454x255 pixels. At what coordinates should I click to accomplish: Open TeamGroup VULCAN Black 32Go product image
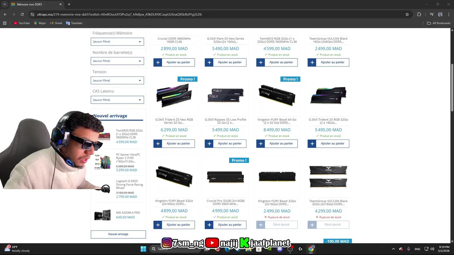click(x=328, y=176)
